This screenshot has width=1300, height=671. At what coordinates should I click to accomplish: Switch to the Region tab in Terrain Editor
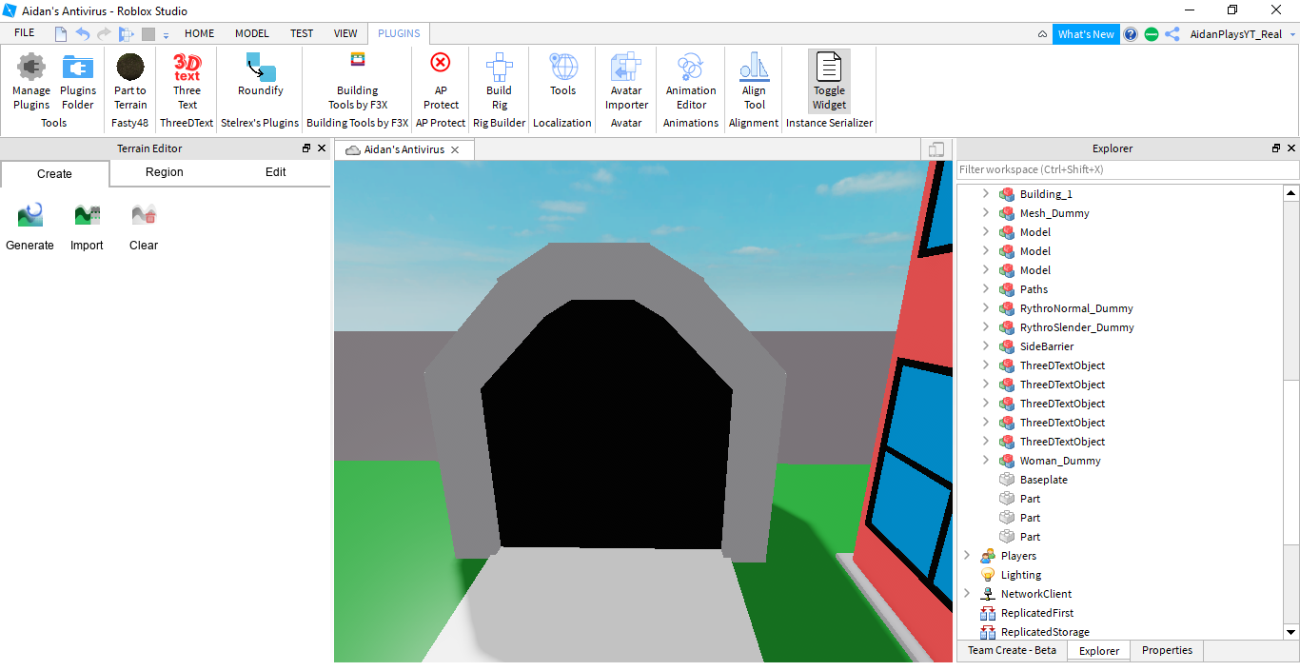click(x=165, y=172)
